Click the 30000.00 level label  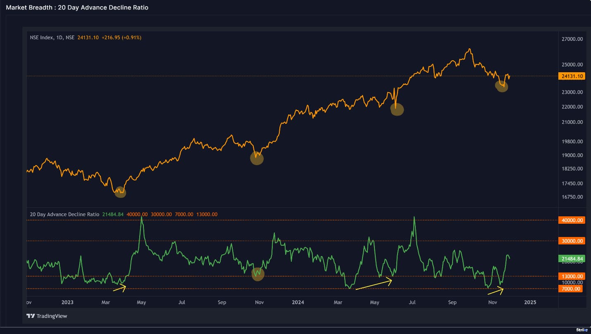coord(570,241)
